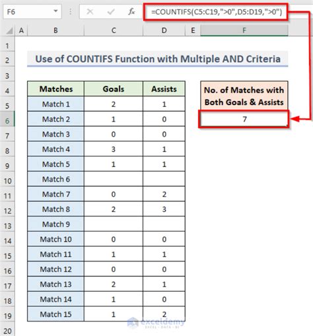313x336 pixels.
Task: Select column C header
Action: pyautogui.click(x=114, y=30)
